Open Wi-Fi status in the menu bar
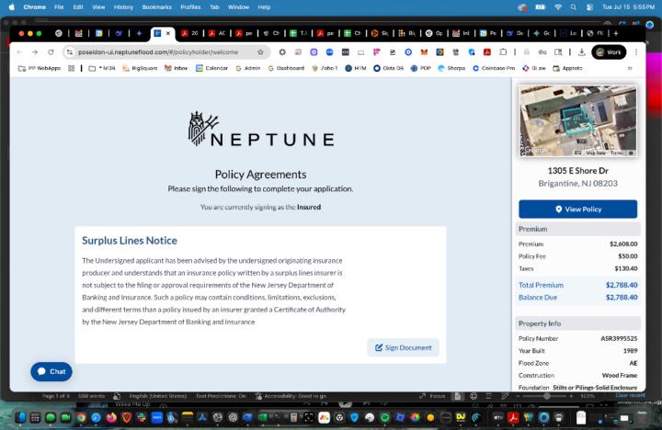This screenshot has height=430, width=662. [x=558, y=7]
